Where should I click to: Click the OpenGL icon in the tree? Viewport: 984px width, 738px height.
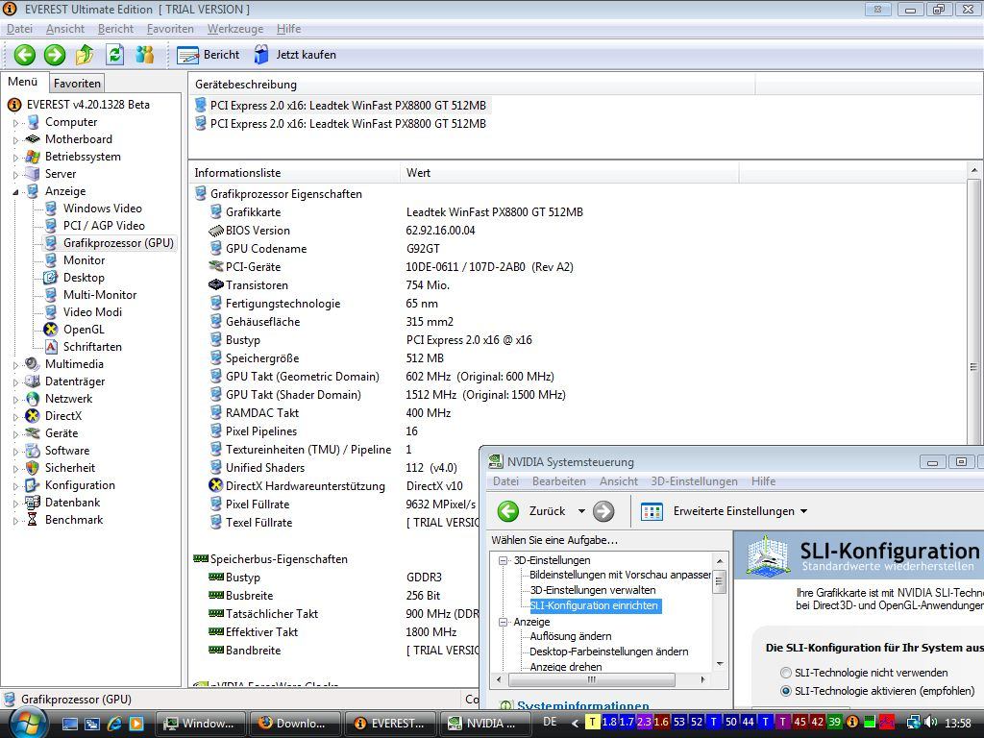[x=51, y=329]
